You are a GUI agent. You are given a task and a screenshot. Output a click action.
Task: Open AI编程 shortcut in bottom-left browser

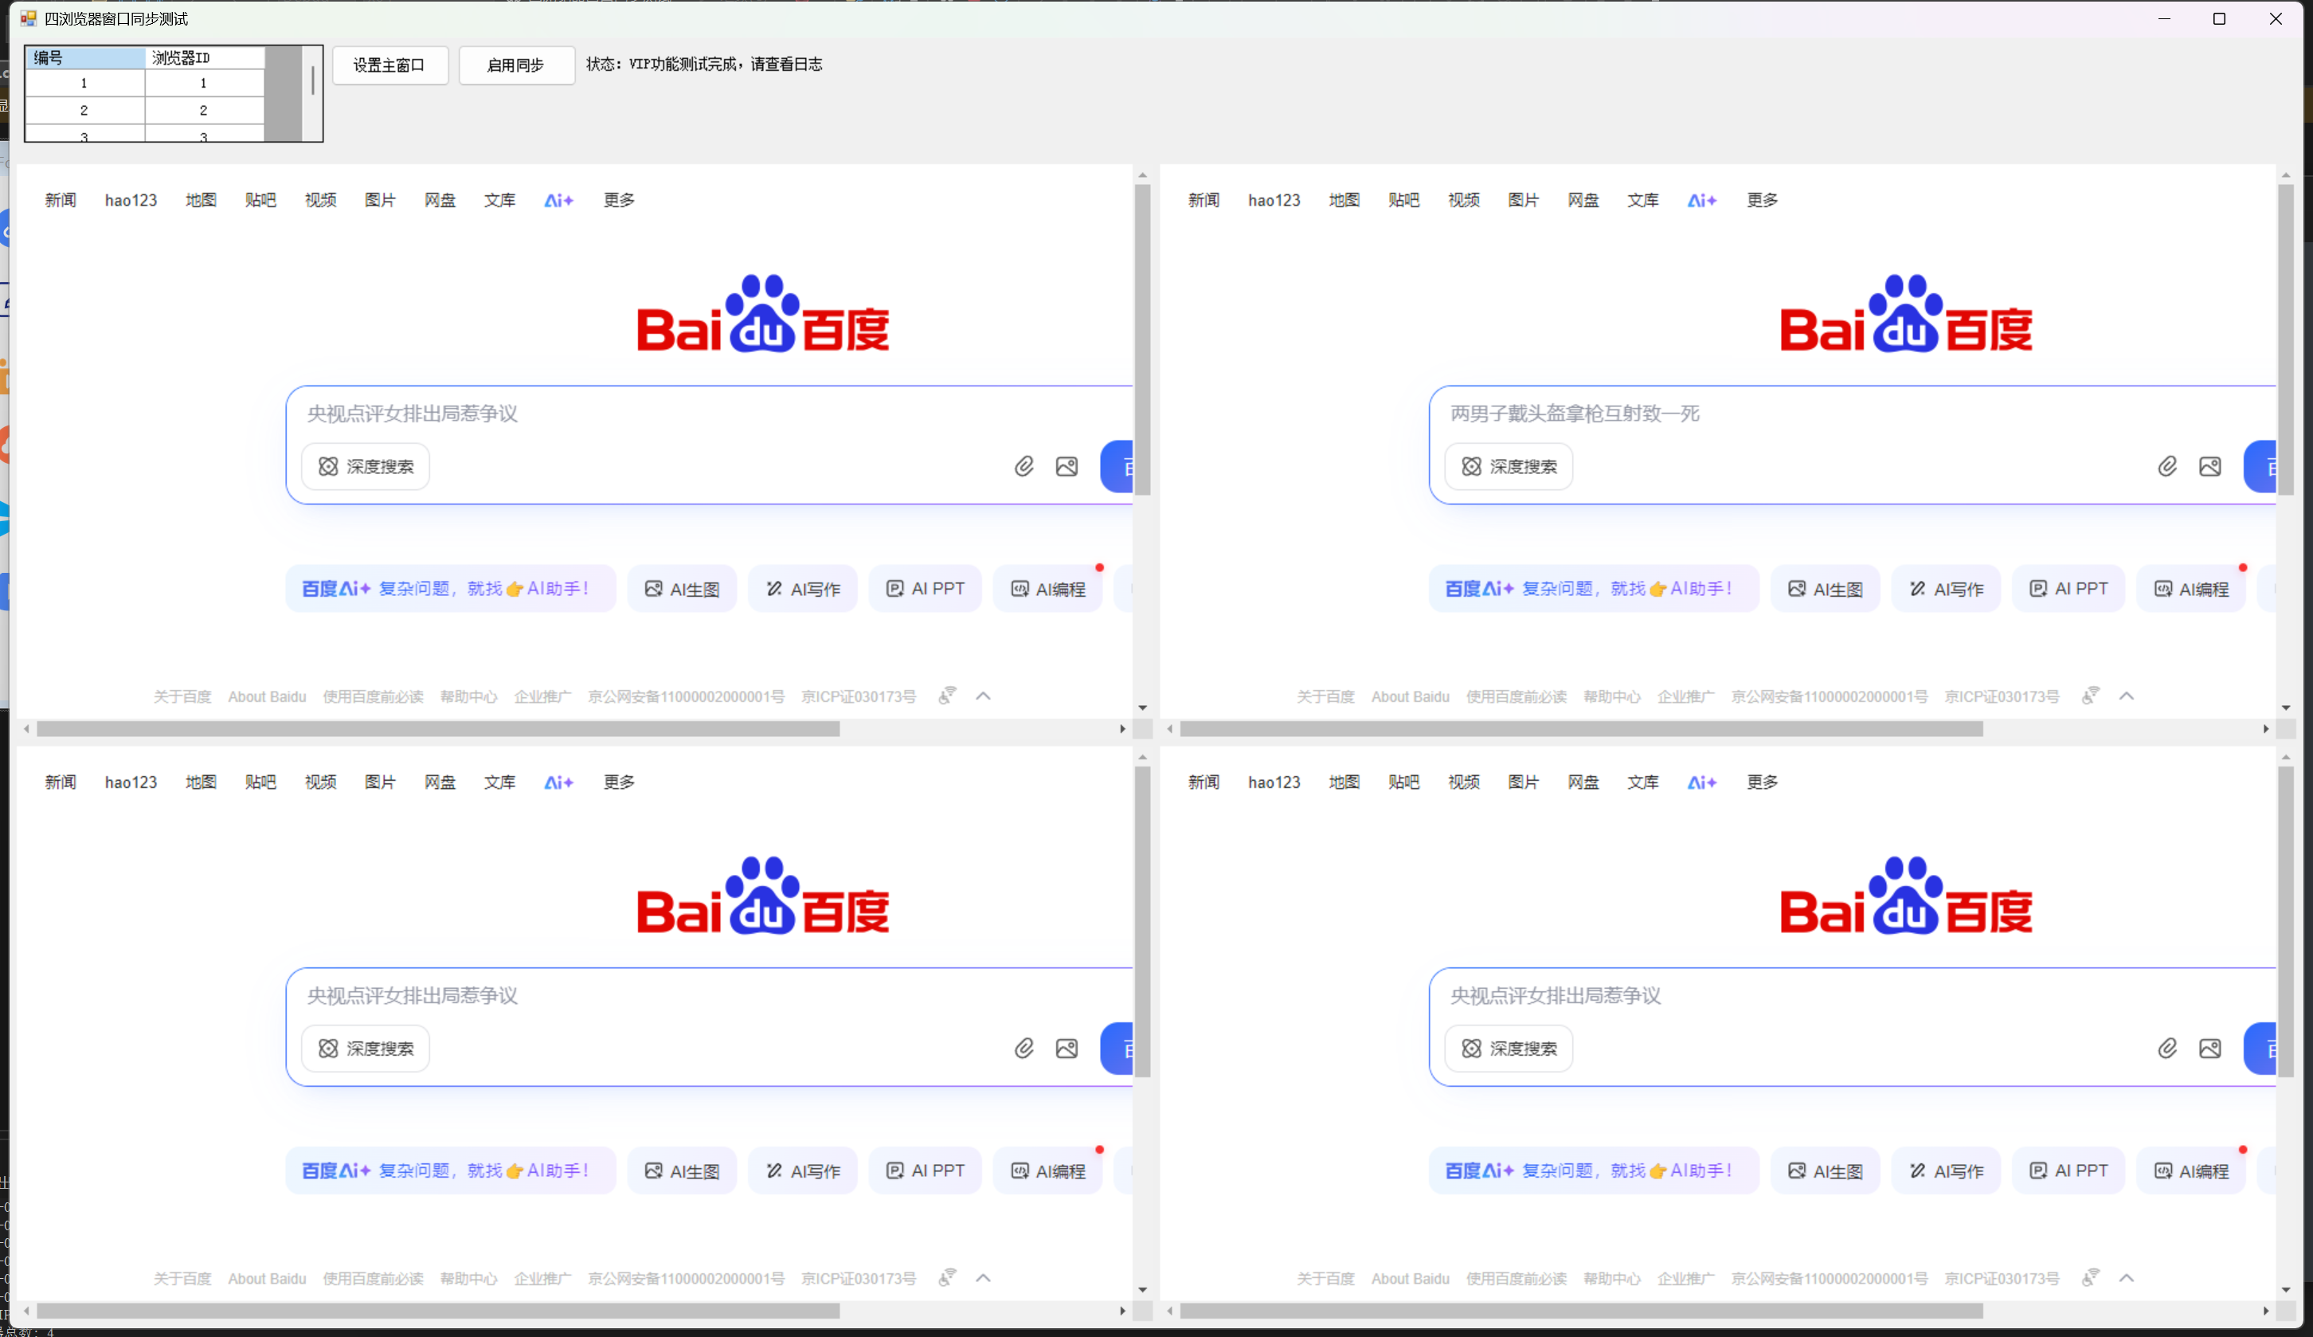(x=1048, y=1170)
